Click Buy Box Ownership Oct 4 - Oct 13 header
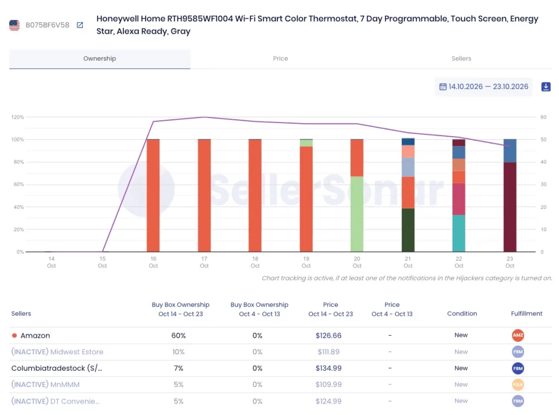Screen dimensions: 559x415 tap(259, 309)
